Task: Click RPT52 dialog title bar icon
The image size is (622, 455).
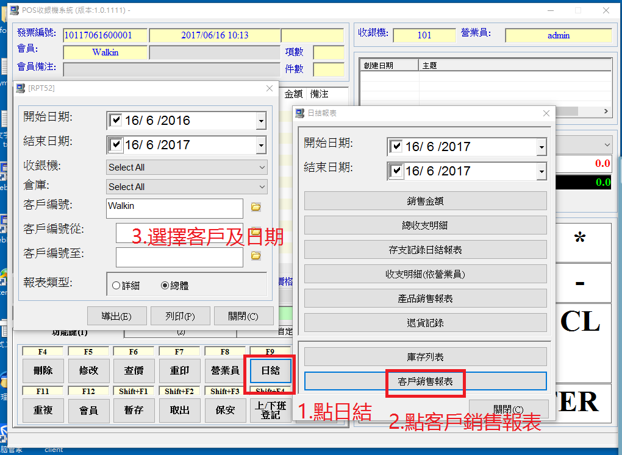Action: (21, 88)
